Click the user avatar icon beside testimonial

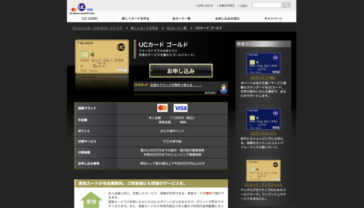pos(223,88)
